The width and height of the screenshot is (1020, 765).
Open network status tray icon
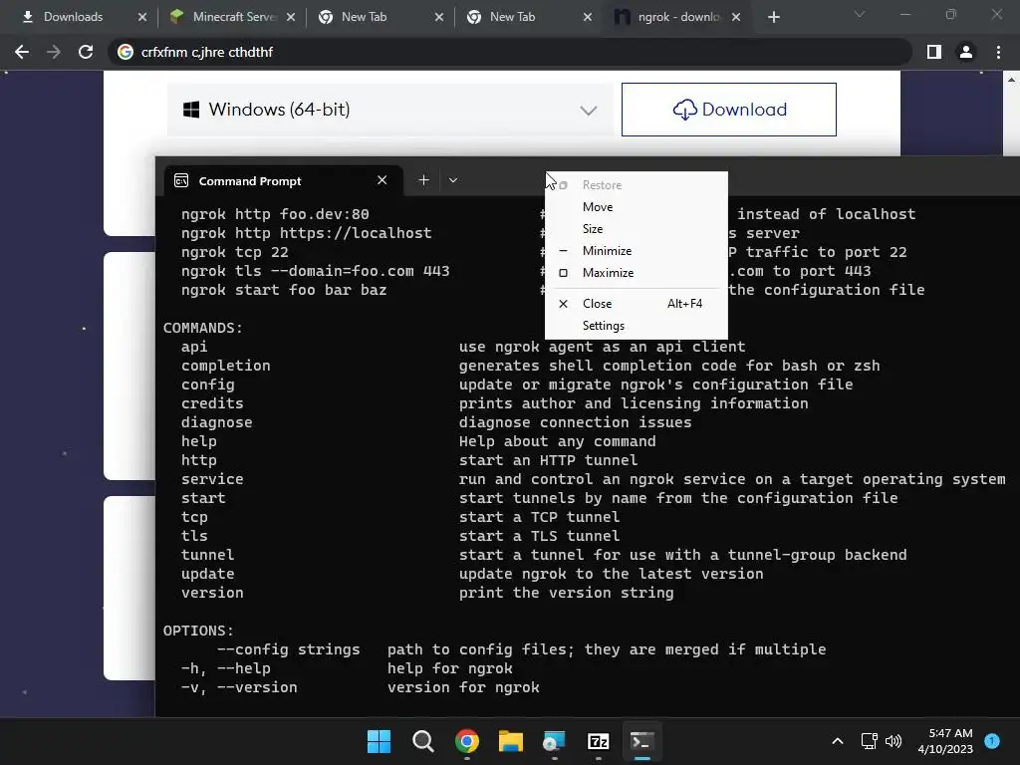[869, 741]
